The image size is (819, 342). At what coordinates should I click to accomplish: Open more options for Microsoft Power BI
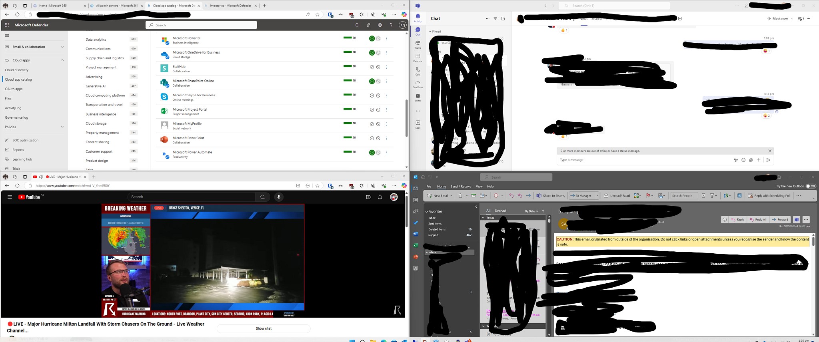click(x=386, y=39)
